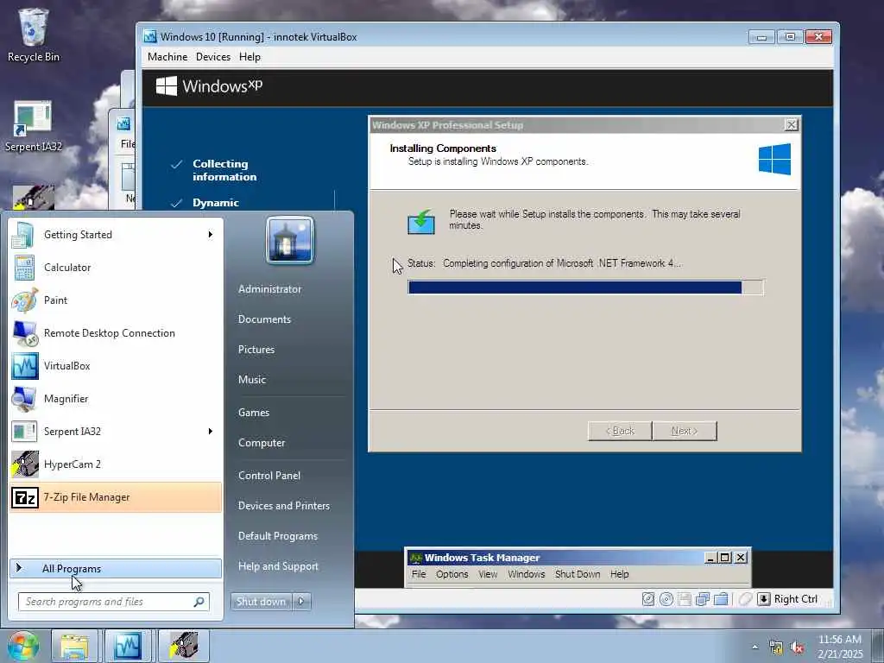The image size is (884, 663).
Task: Open Pictures from Start menu
Action: point(256,350)
